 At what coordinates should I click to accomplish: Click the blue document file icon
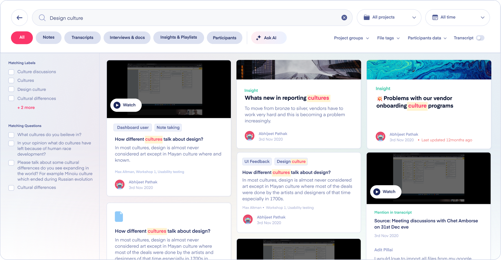119,217
